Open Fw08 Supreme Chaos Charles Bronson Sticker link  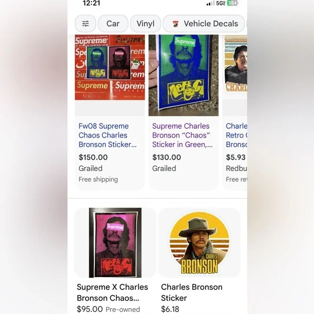tap(108, 135)
